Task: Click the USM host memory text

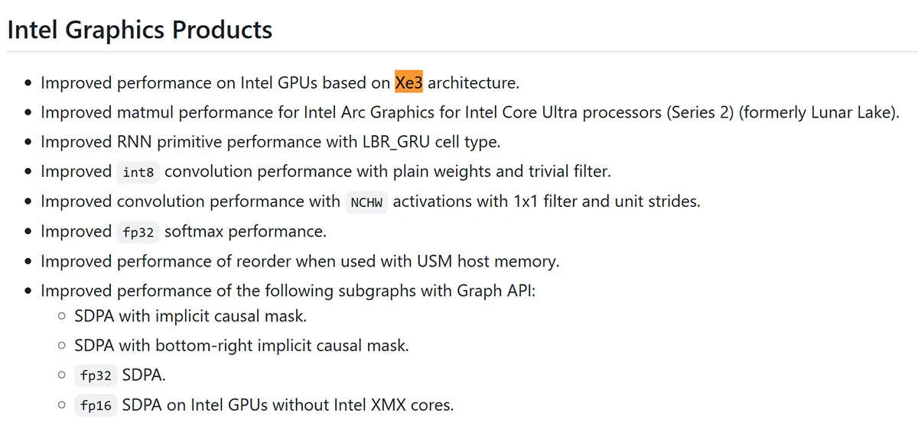Action: point(489,261)
